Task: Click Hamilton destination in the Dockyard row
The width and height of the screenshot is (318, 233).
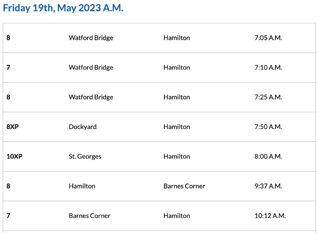Action: [x=176, y=127]
